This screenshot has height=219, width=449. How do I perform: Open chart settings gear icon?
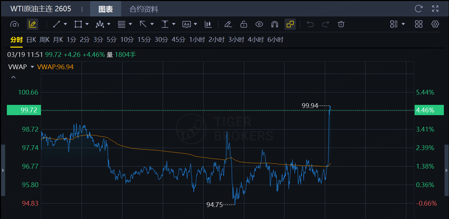[435, 24]
